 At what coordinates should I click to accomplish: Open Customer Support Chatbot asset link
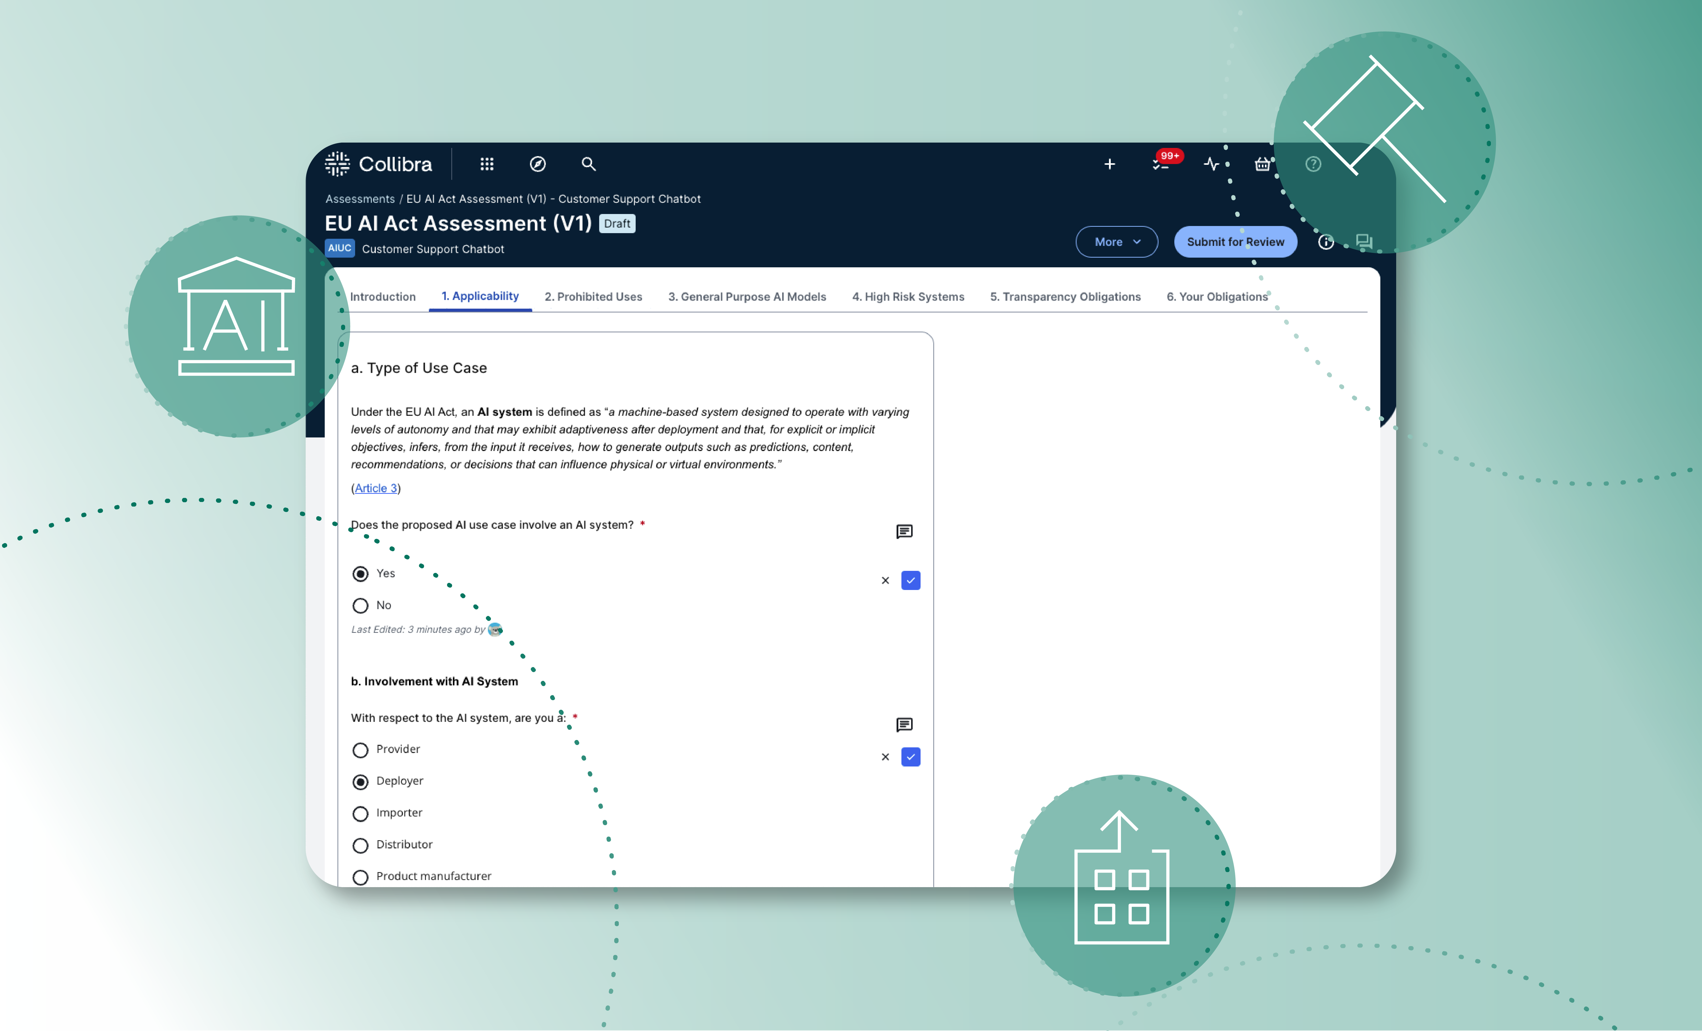tap(433, 249)
